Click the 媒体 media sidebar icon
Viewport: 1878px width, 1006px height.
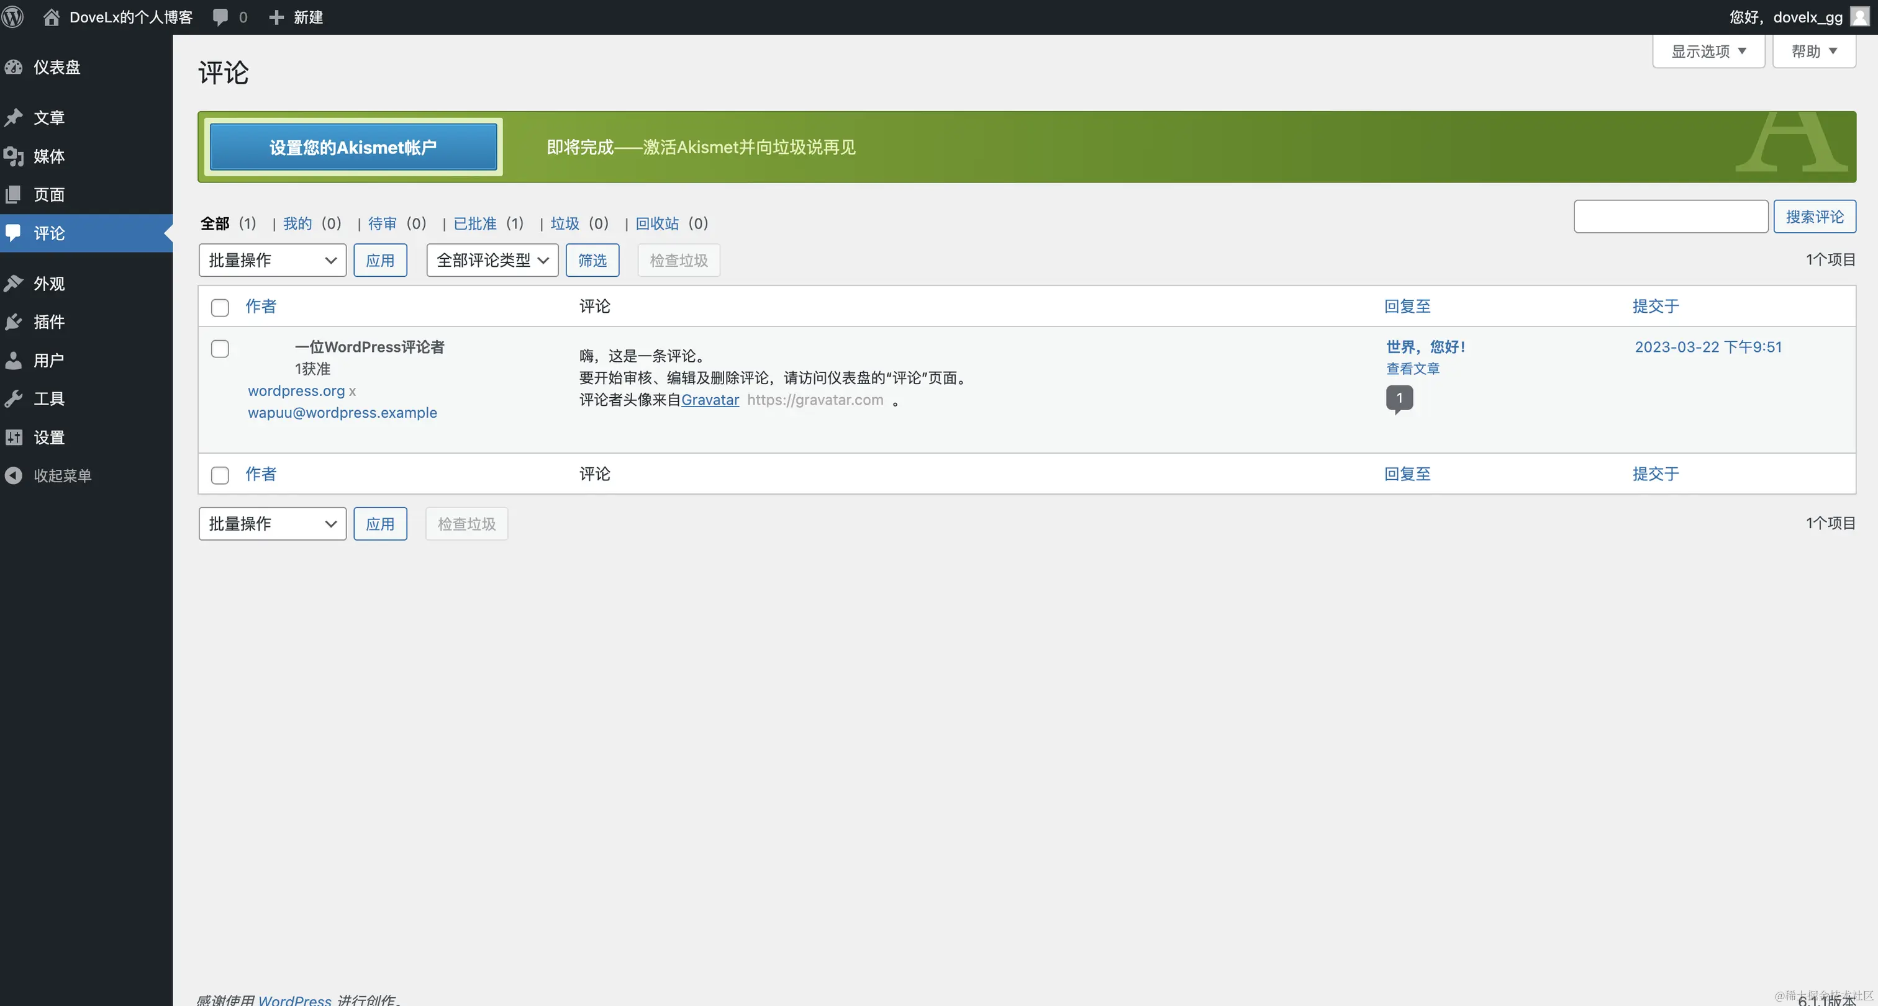pos(14,156)
